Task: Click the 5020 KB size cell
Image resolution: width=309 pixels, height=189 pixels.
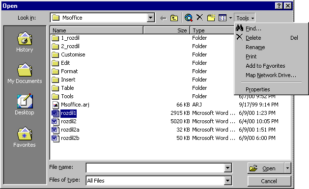Action: point(180,121)
